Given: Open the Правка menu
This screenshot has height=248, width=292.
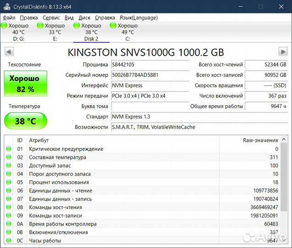Looking at the screenshot, I should [29, 18].
